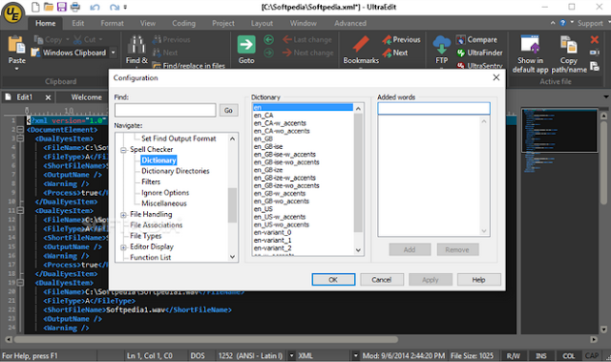Open the XML language dropdown in status bar
The height and width of the screenshot is (362, 611).
coord(355,355)
